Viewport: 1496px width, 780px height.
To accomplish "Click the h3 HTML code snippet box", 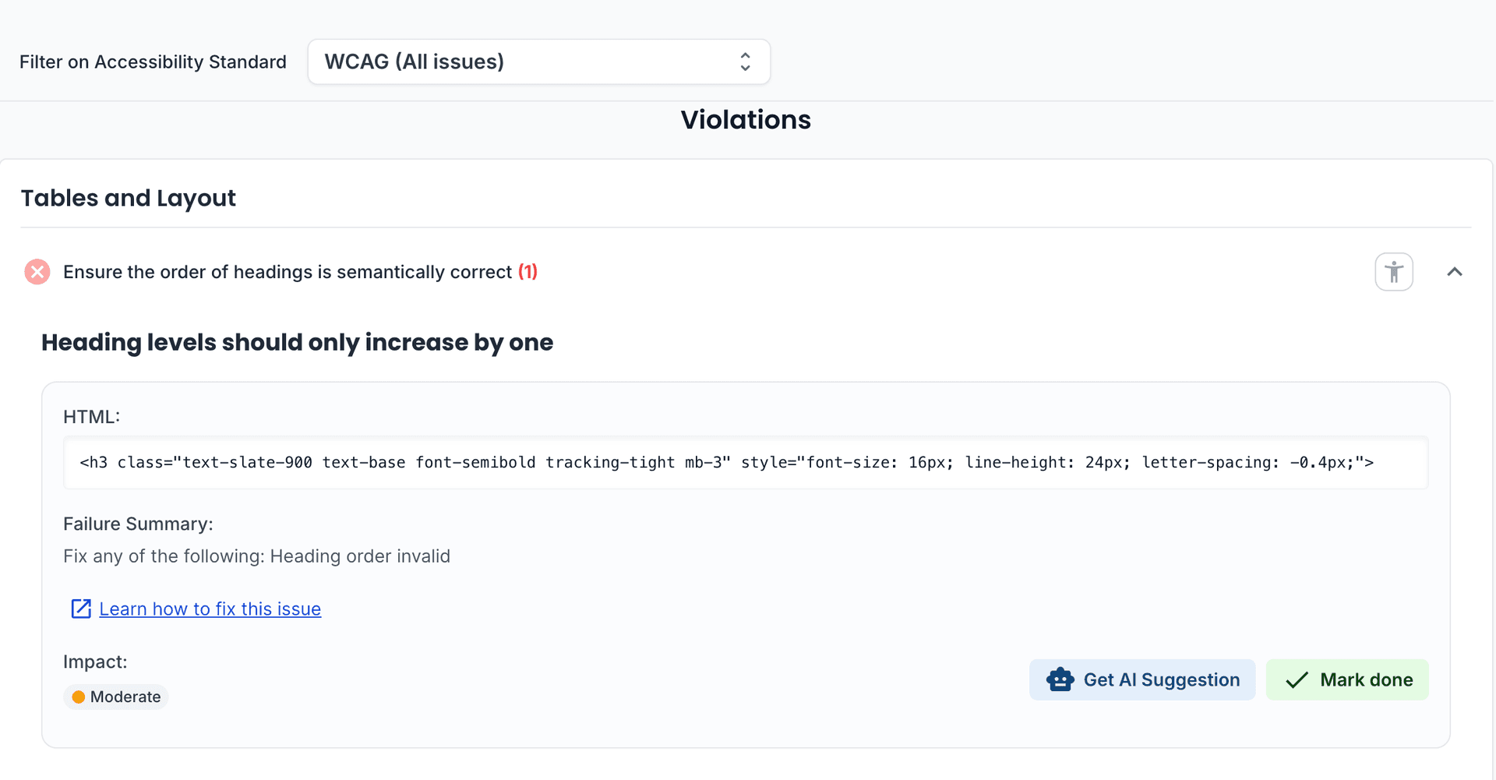I will pyautogui.click(x=745, y=463).
